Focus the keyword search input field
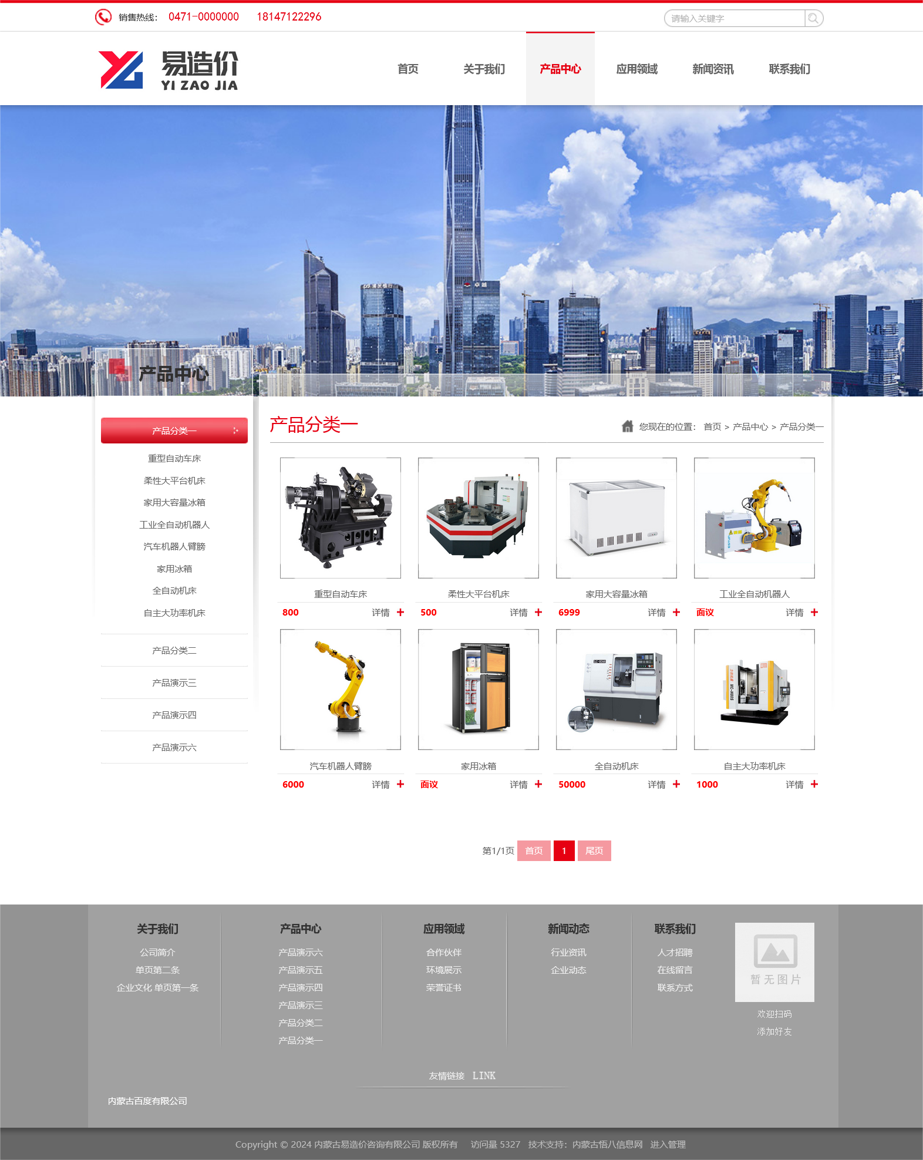Screen dimensions: 923x1160 tap(734, 18)
